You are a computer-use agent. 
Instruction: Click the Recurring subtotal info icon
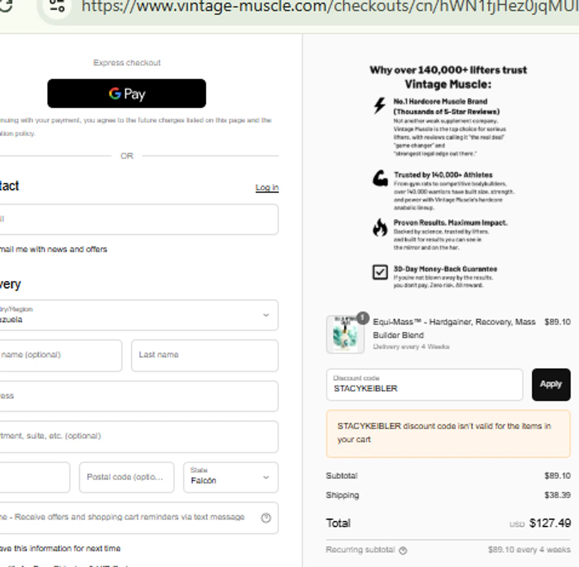click(x=403, y=550)
